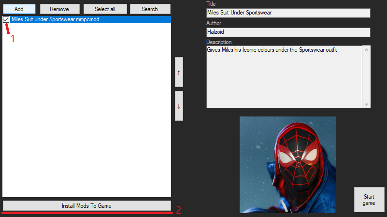The width and height of the screenshot is (387, 217).
Task: Uncheck the Miles Suit under Sportswear mod checkbox
Action: tap(6, 19)
